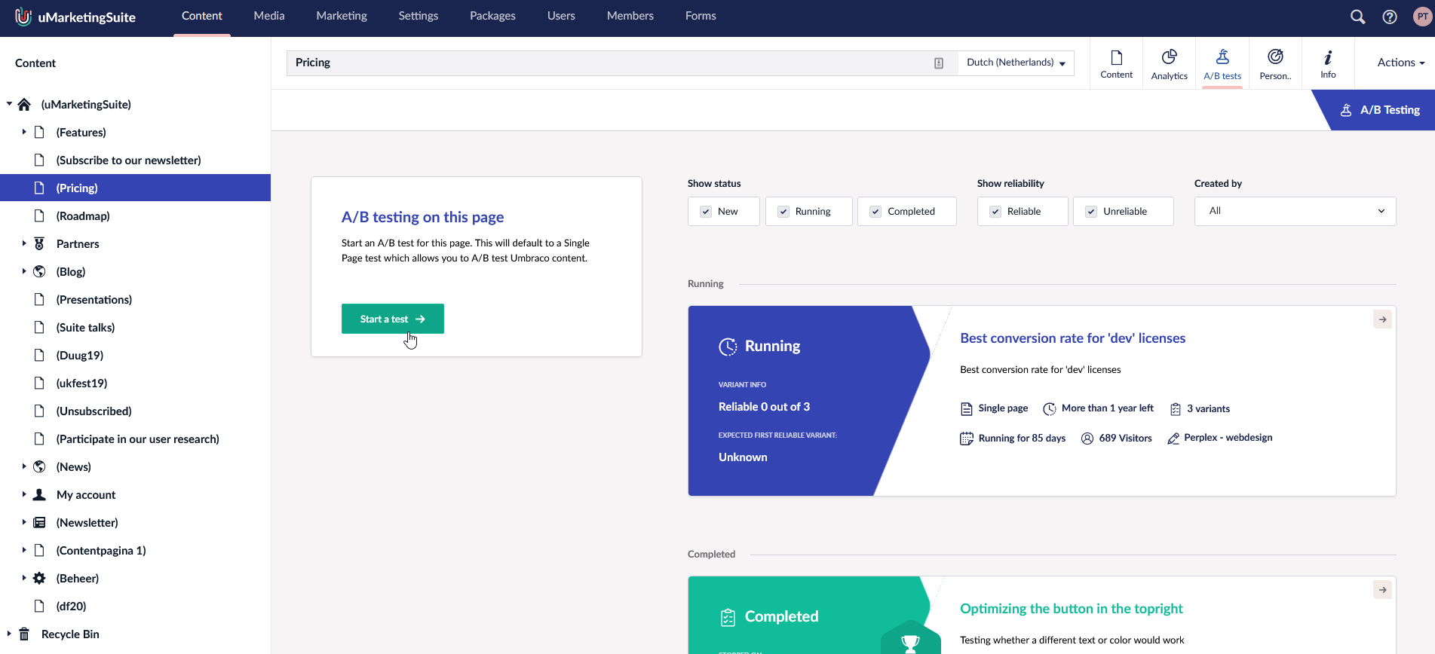1435x654 pixels.
Task: Click the globe icon beside (Blog)
Action: pos(39,271)
